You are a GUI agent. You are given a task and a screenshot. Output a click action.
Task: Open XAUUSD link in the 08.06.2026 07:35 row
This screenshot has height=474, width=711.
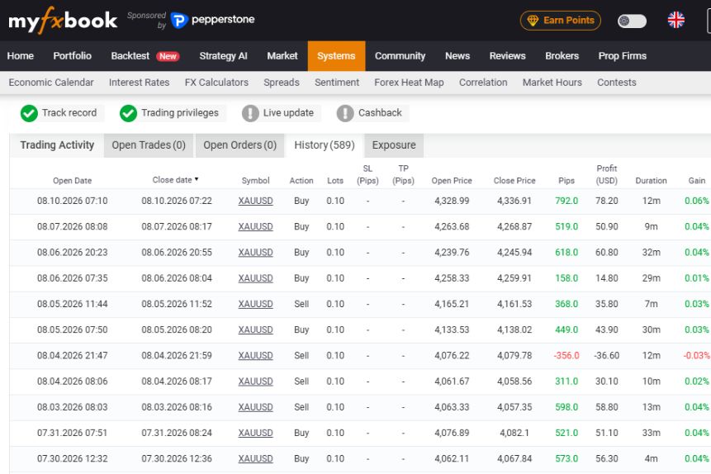[x=255, y=278]
